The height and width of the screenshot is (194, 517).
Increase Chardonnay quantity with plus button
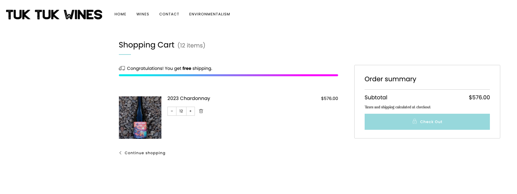coord(190,111)
